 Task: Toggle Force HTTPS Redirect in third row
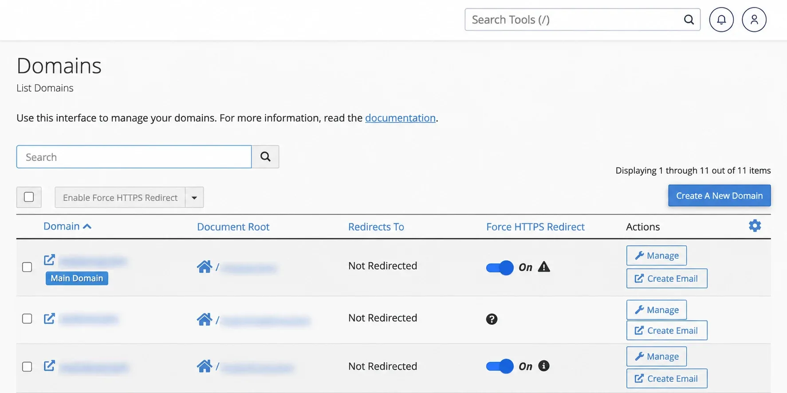500,366
